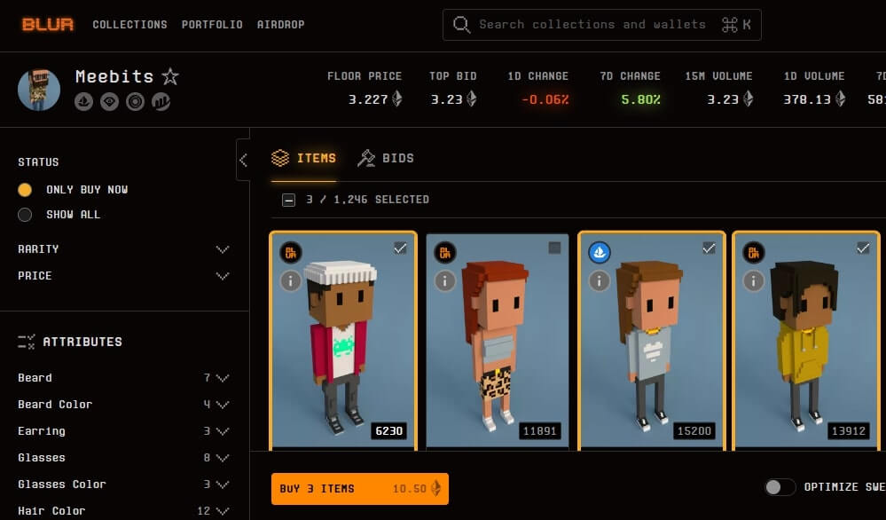Uncheck Meebit 6230 selection checkbox

400,248
